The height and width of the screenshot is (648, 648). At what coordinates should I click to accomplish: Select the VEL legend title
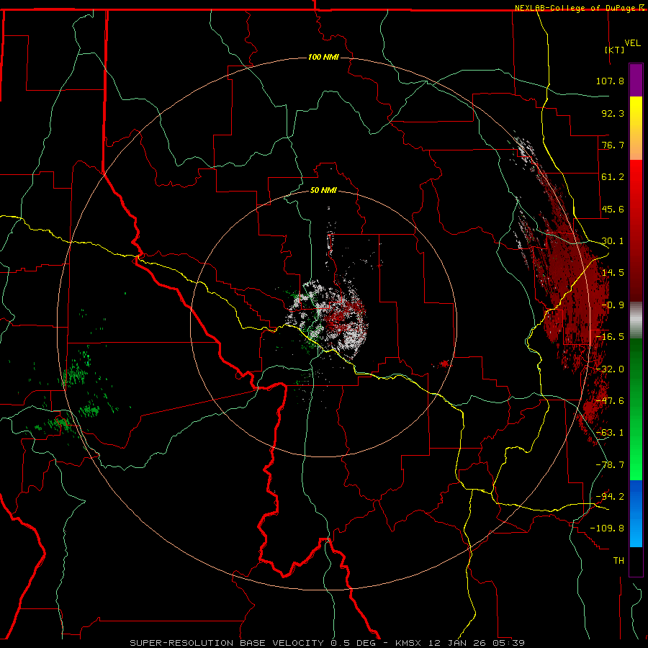632,43
